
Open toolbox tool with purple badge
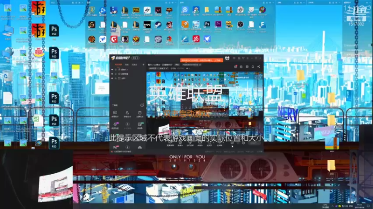(x=115, y=125)
